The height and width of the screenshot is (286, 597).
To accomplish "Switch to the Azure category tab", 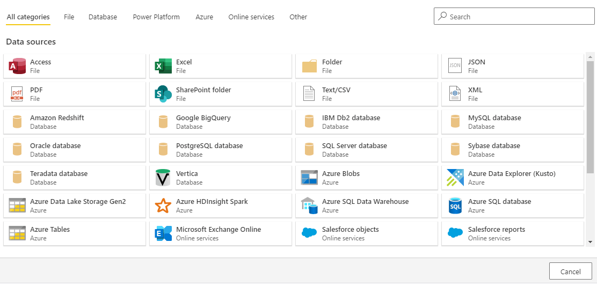I will [x=205, y=17].
